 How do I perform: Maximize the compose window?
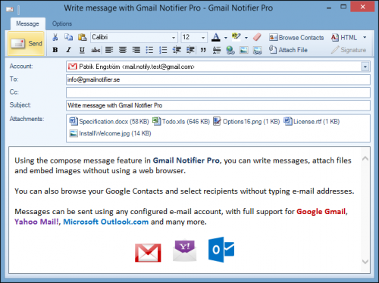(x=343, y=7)
